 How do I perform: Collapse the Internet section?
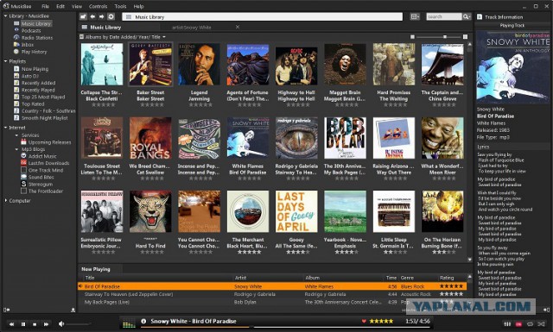[5, 128]
